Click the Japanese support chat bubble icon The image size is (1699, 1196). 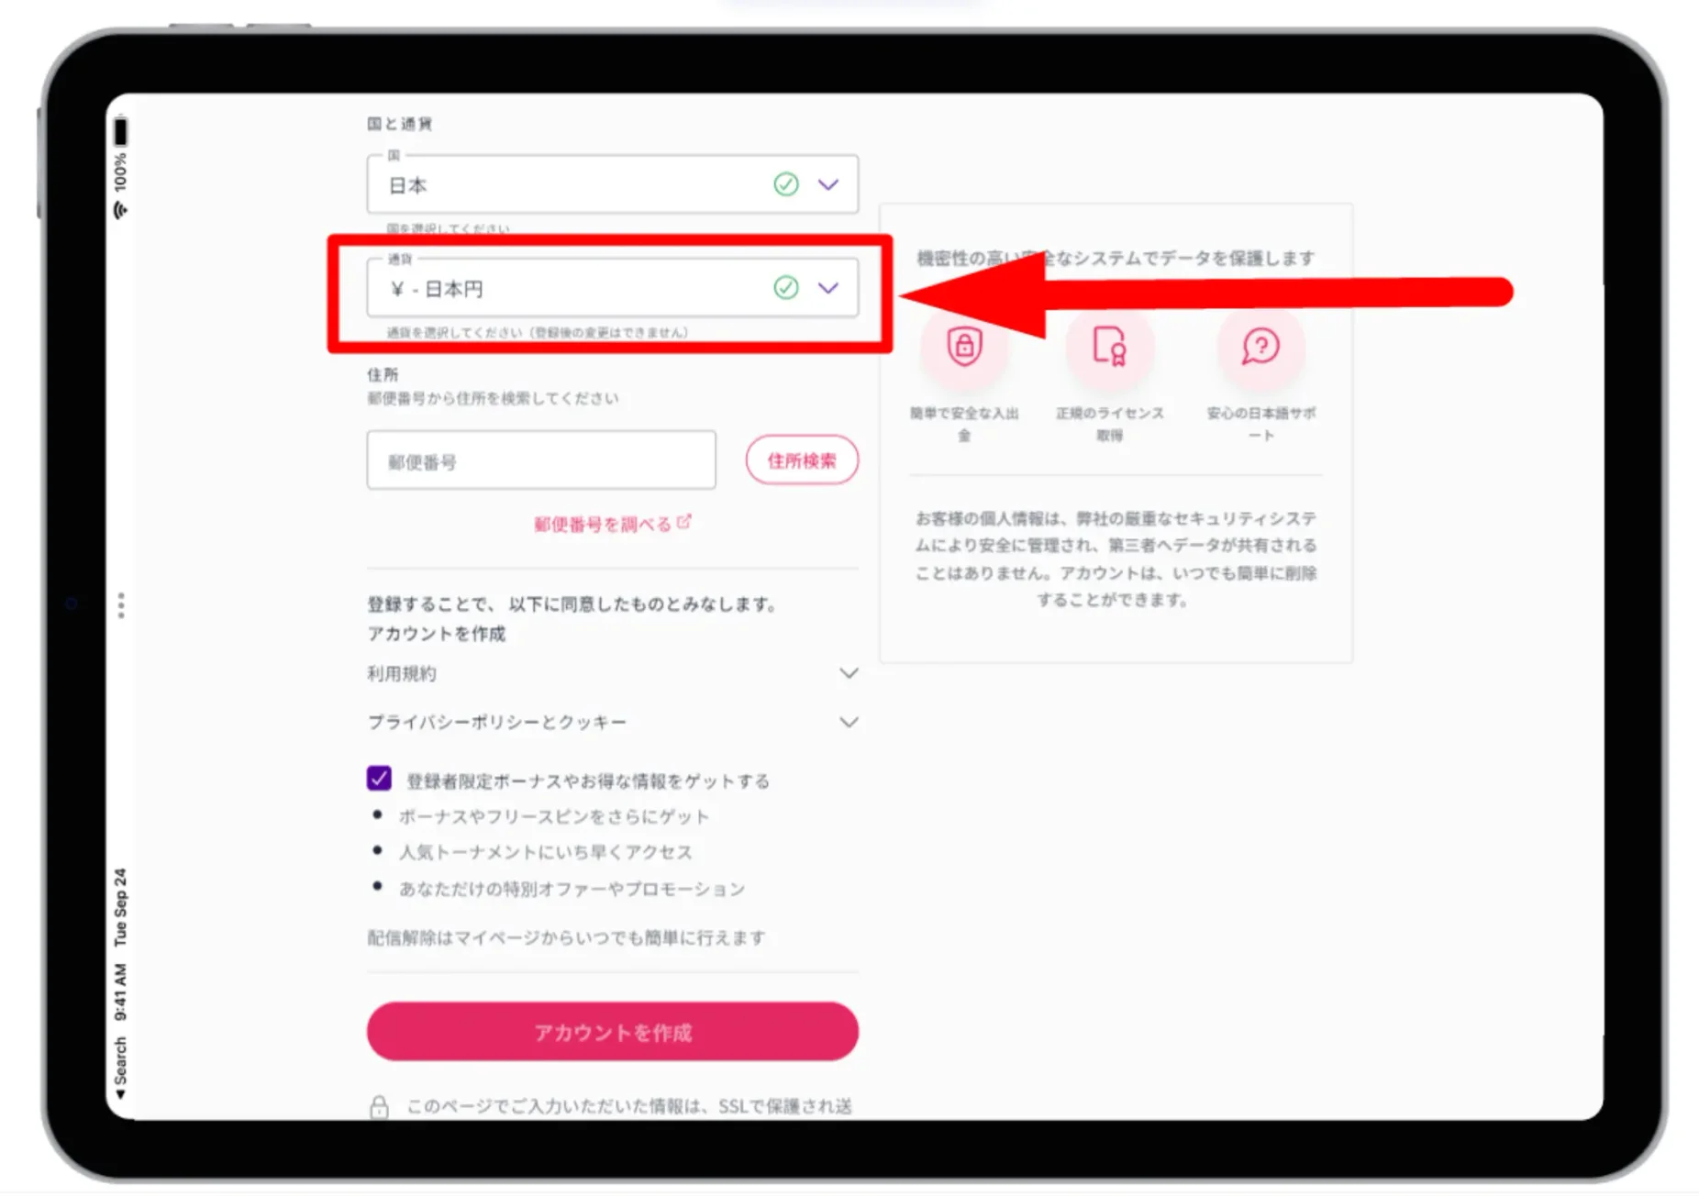coord(1260,347)
